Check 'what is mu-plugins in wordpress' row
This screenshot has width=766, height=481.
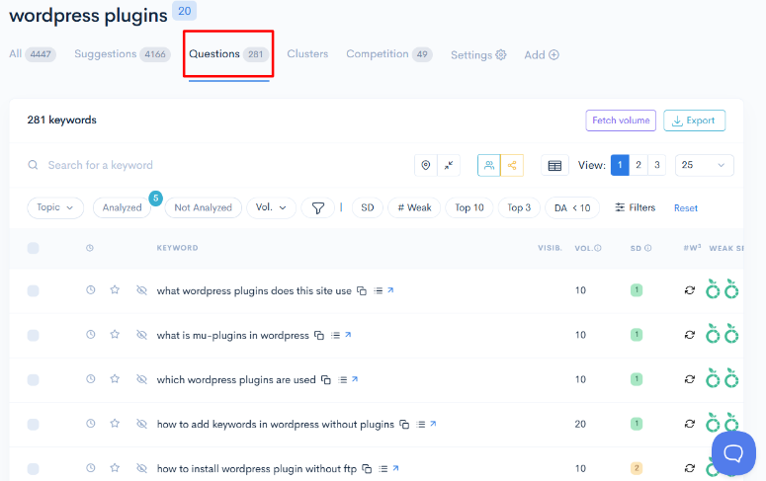tap(34, 336)
